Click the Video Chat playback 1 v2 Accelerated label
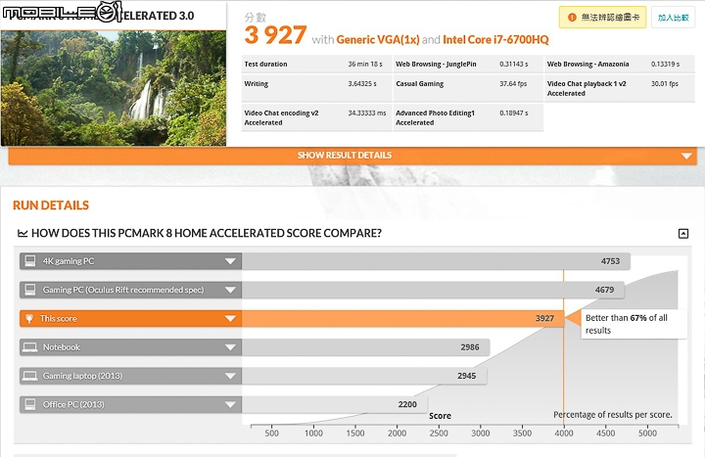The image size is (705, 457). [587, 88]
